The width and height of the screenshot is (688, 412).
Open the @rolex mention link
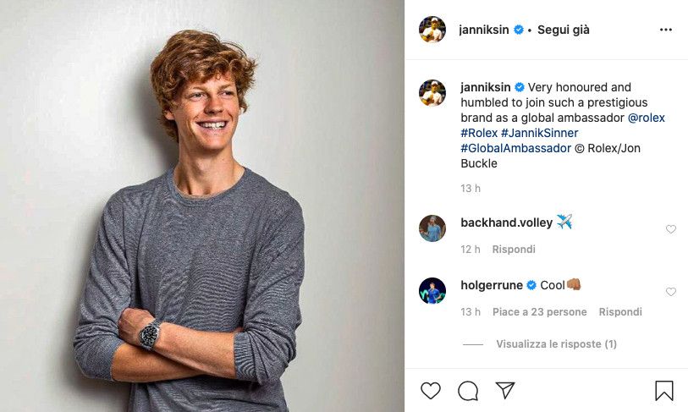coord(647,118)
